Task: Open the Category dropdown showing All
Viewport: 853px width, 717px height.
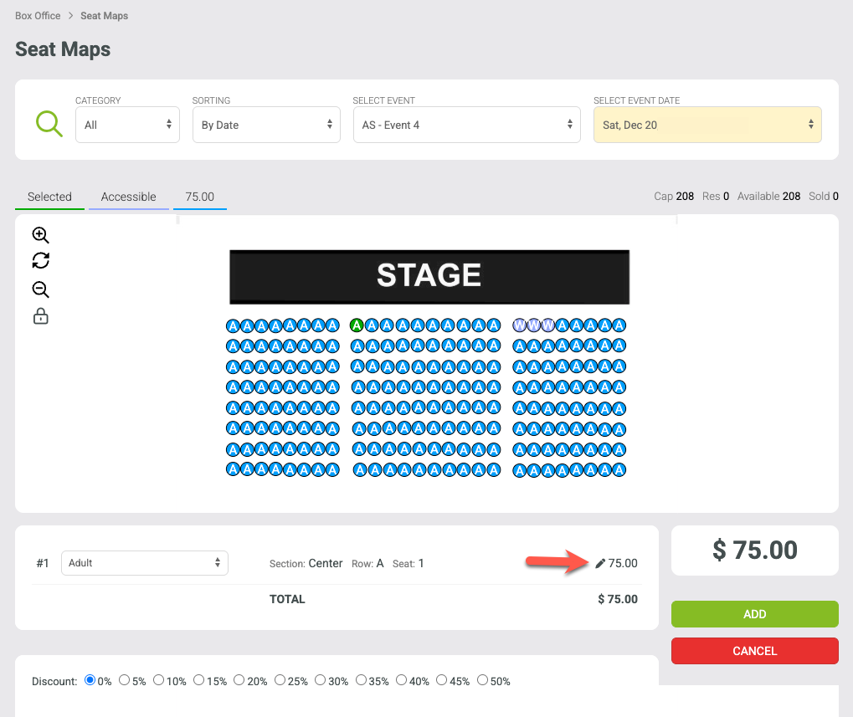Action: tap(128, 125)
